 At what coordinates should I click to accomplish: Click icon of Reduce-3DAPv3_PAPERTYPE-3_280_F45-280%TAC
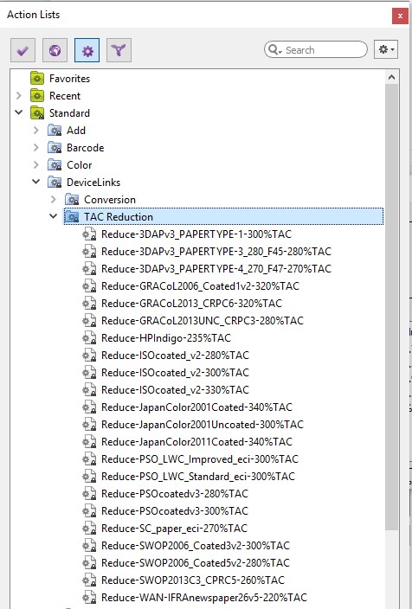[89, 251]
